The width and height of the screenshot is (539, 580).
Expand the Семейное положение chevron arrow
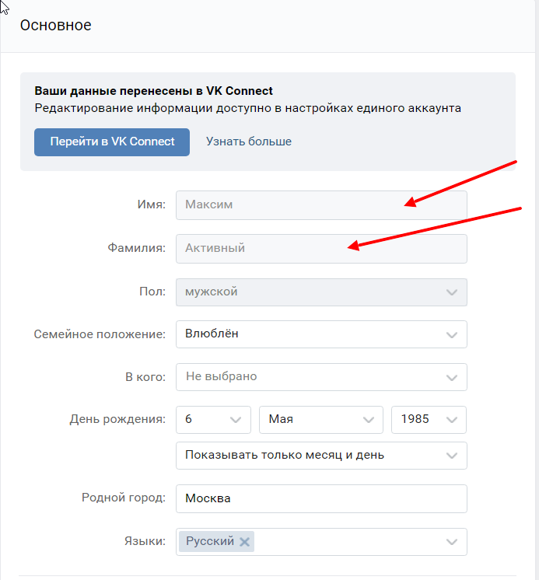(x=452, y=335)
